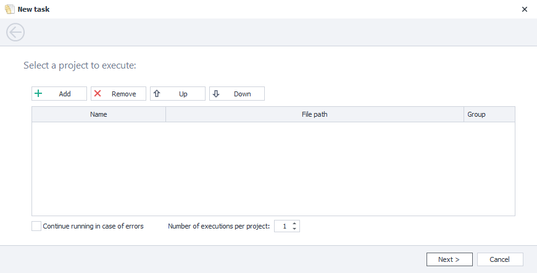This screenshot has height=273, width=537.
Task: Click the Continue running in case of errors label
Action: pos(93,226)
